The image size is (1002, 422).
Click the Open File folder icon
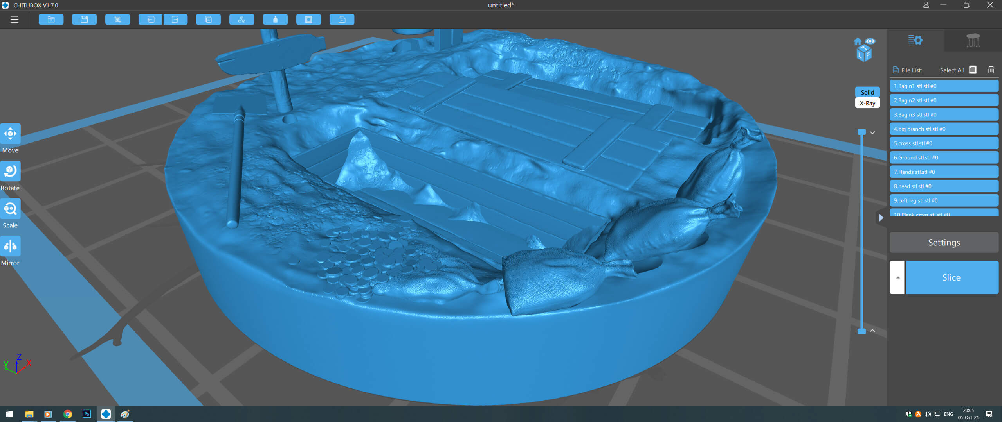[51, 20]
